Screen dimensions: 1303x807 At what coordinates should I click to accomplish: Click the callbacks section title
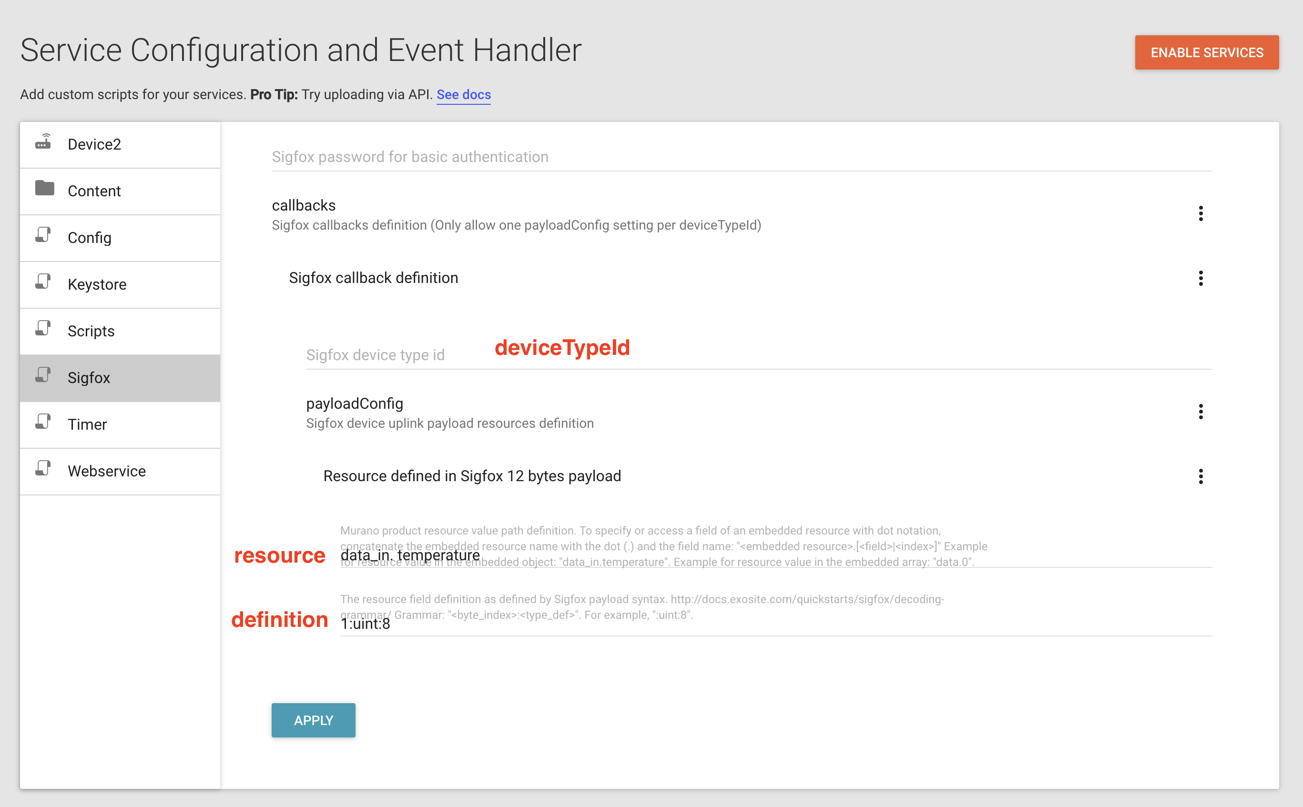pyautogui.click(x=303, y=205)
